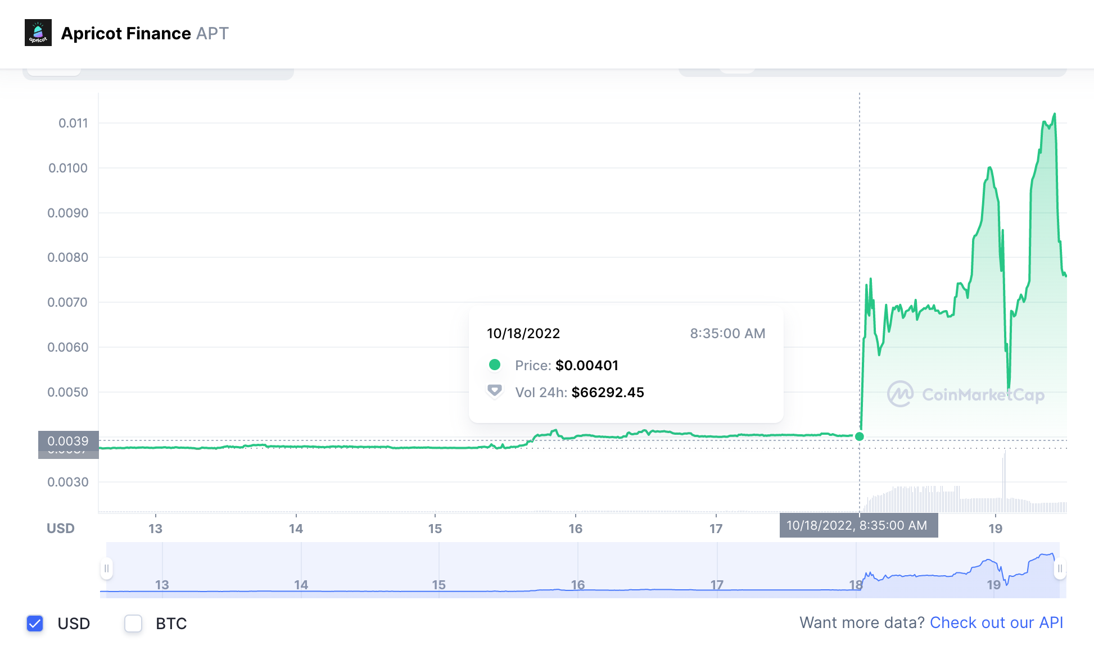Viewport: 1094px width, 646px height.
Task: Click date 16 in the navigator timeline
Action: coord(577,585)
